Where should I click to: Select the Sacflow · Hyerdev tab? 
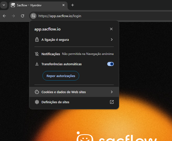[x=38, y=5]
